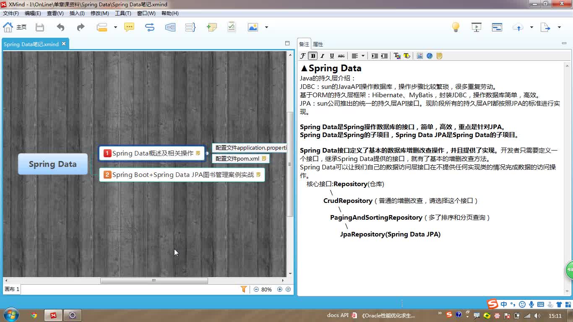Insert a relationship with blue curved arrow icon
Viewport: 573px width, 322px height.
click(150, 27)
